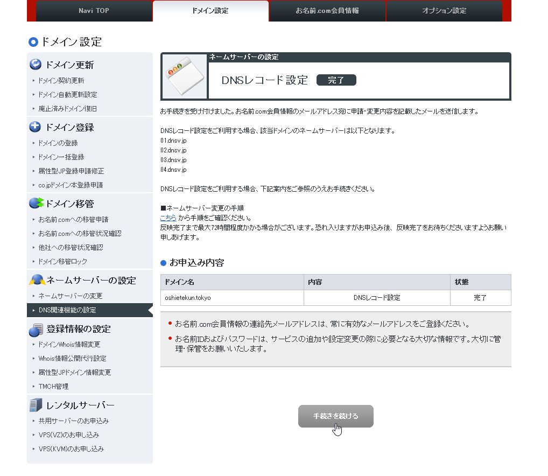
Task: Click the window icon in the DNS header
Action: coord(185,76)
